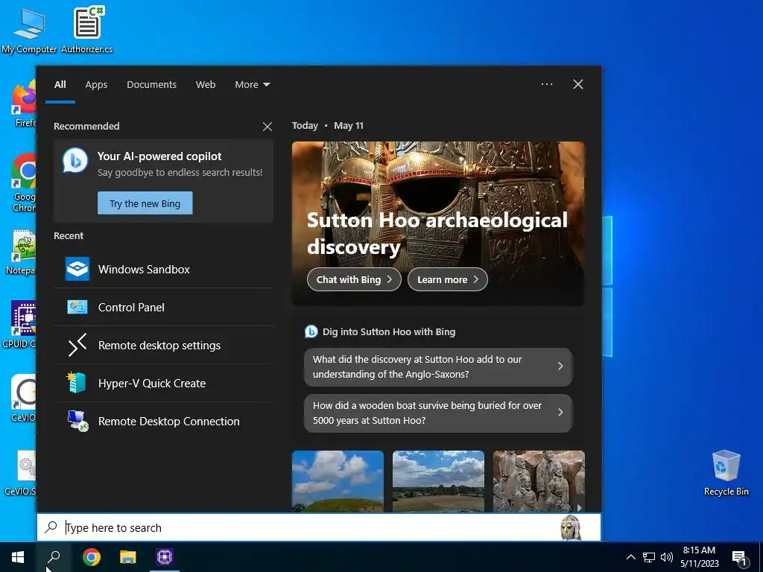Select CeVIO.S settings file icon
The height and width of the screenshot is (572, 763).
[20, 473]
